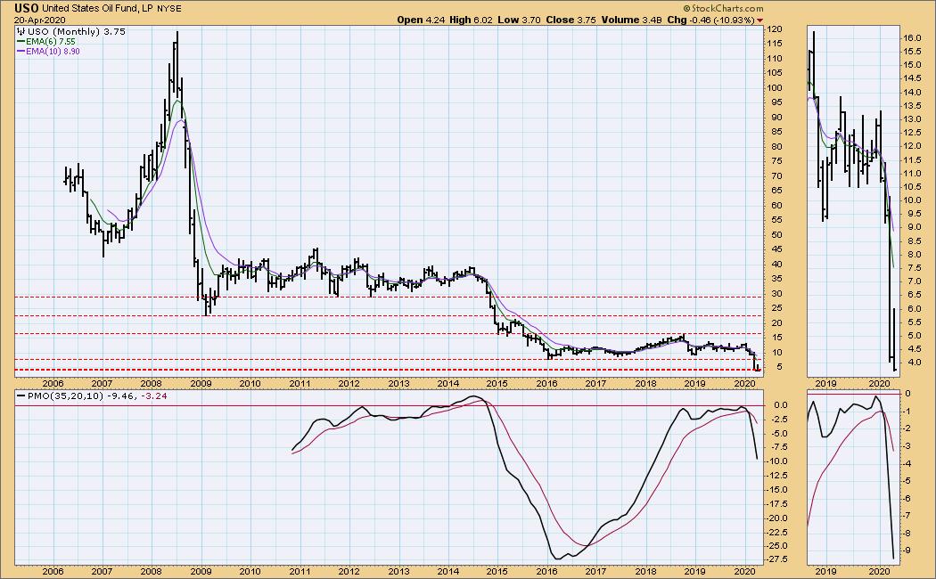Click the 2008 year label at chart bottom
This screenshot has height=579, width=936.
pos(151,571)
